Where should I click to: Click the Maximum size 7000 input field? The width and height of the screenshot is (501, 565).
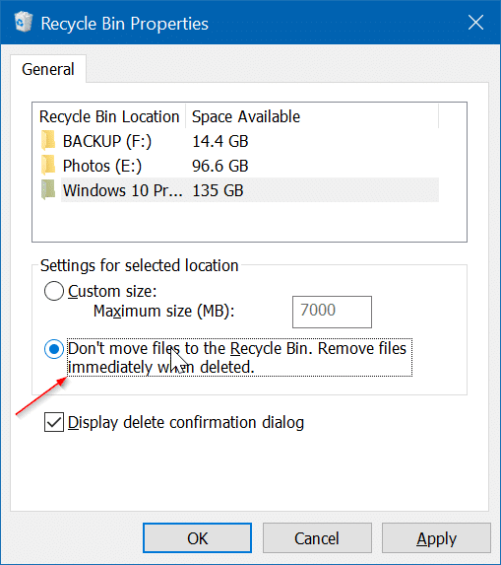[332, 312]
